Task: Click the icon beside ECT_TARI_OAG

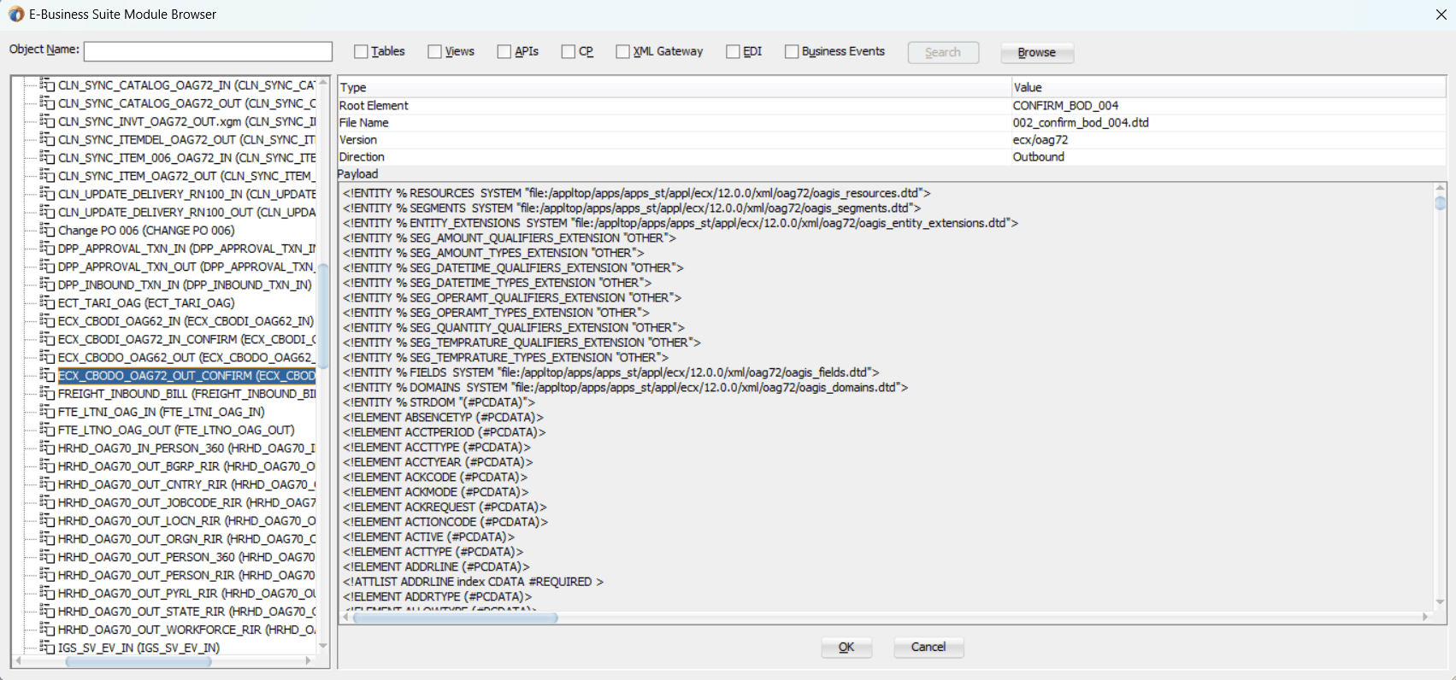Action: (48, 302)
